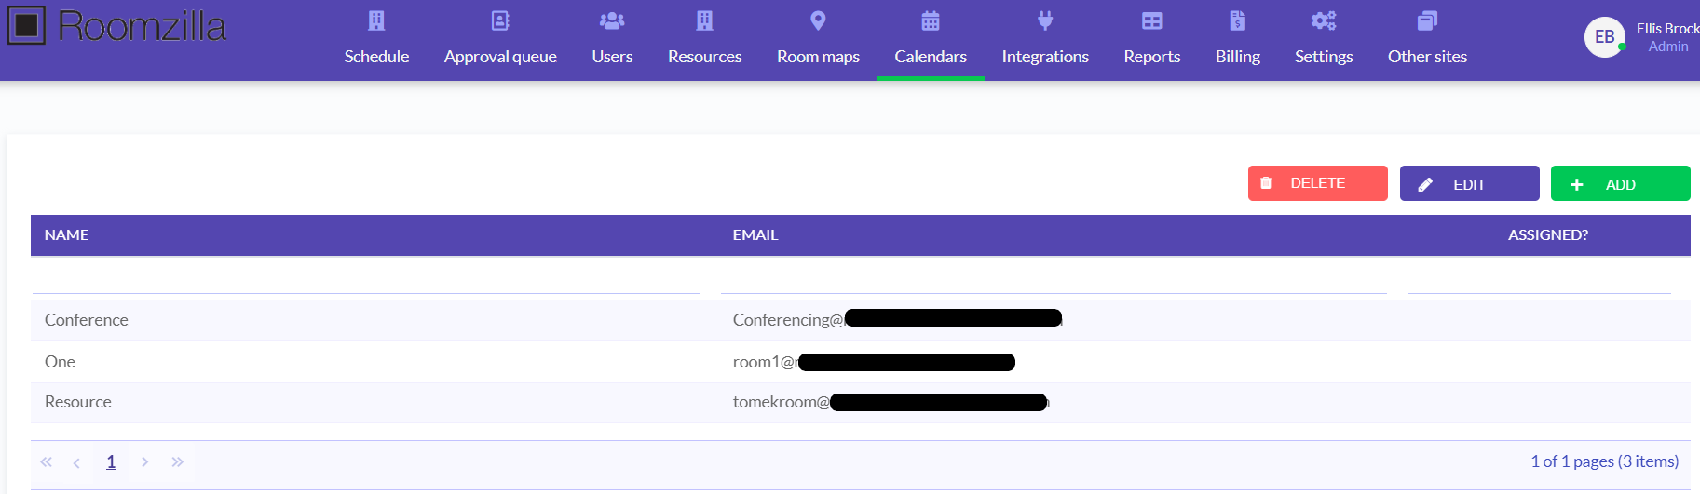Click the Billing invoice icon
1700x494 pixels.
pyautogui.click(x=1237, y=20)
